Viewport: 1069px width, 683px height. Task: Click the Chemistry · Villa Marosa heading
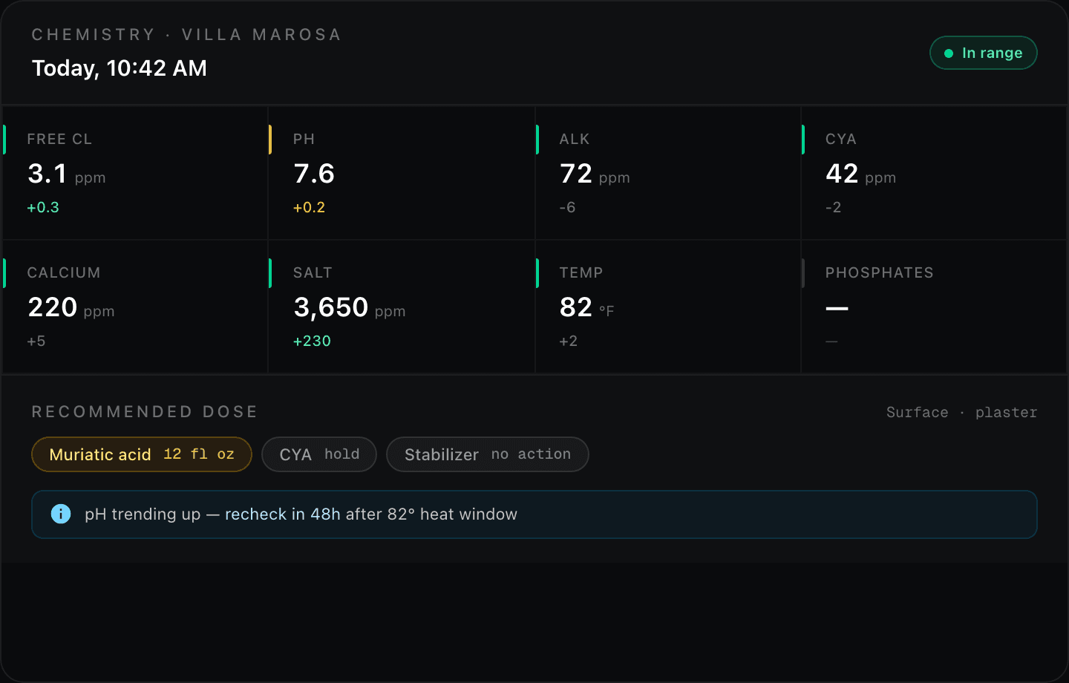(x=186, y=35)
